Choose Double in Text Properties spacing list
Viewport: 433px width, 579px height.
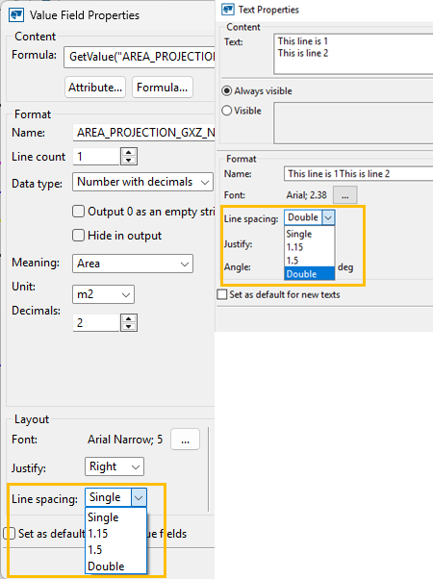310,273
